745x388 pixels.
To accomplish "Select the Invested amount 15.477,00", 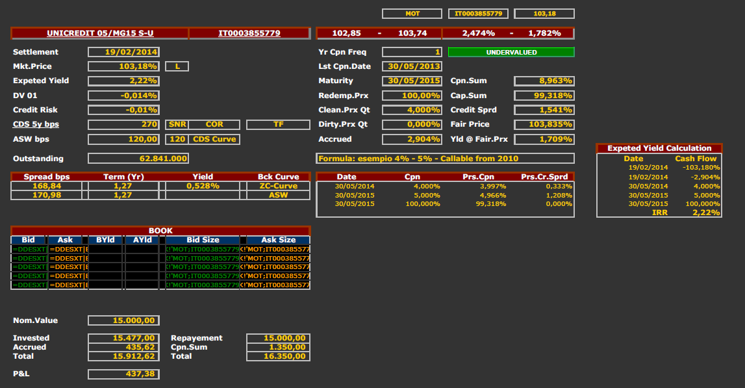I will [123, 338].
